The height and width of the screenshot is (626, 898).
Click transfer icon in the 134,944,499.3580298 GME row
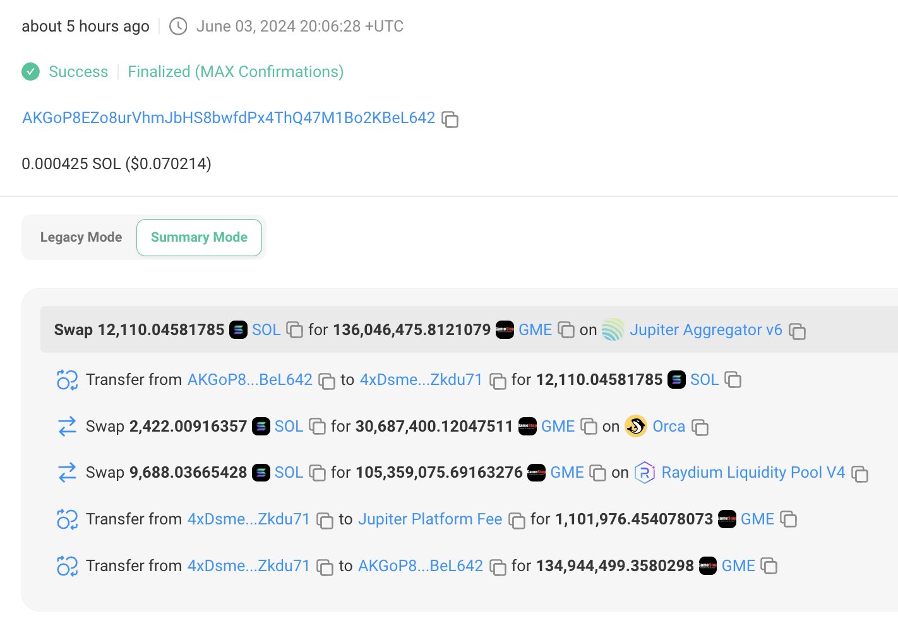[67, 566]
